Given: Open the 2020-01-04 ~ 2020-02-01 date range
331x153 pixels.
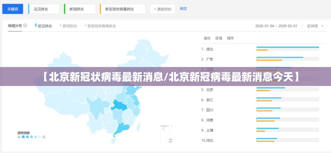Looking at the screenshot, I should [276, 26].
